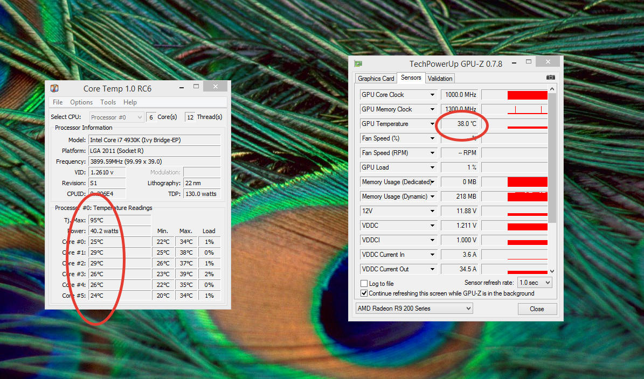Open GPU Load sensor dropdown
This screenshot has width=644, height=379.
click(432, 167)
